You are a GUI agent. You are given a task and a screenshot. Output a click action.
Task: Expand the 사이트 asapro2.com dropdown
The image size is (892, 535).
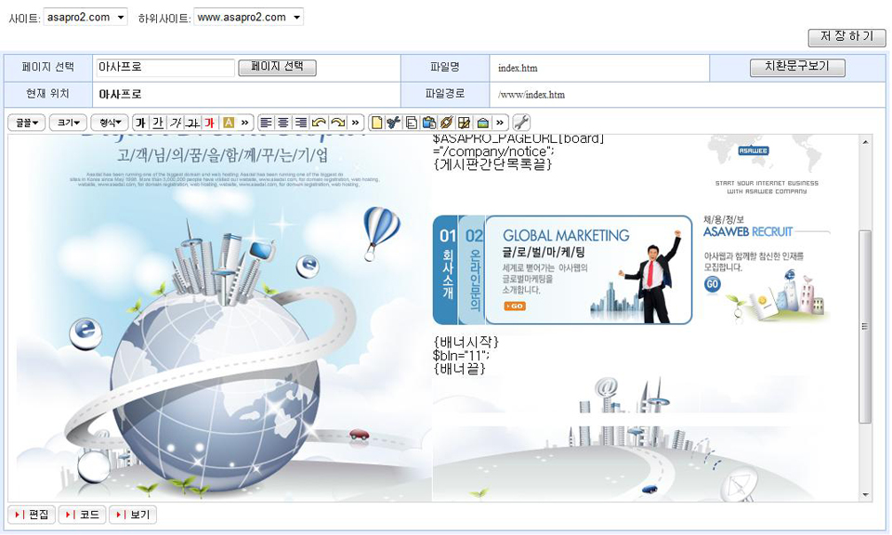(85, 17)
